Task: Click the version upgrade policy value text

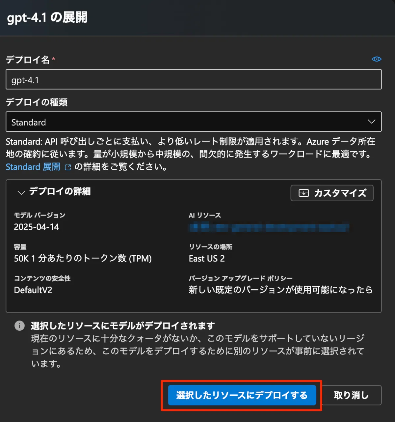Action: point(281,290)
